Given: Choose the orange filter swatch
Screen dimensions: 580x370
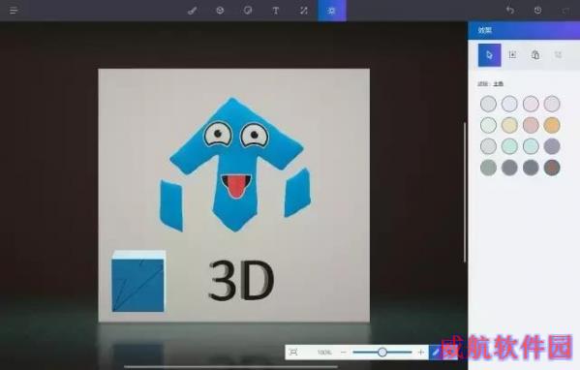Looking at the screenshot, I should [552, 125].
